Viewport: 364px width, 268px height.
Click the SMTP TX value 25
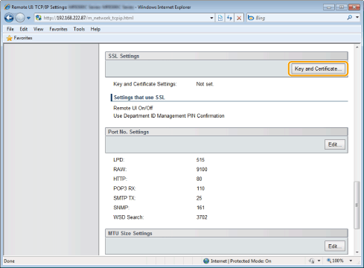point(199,198)
